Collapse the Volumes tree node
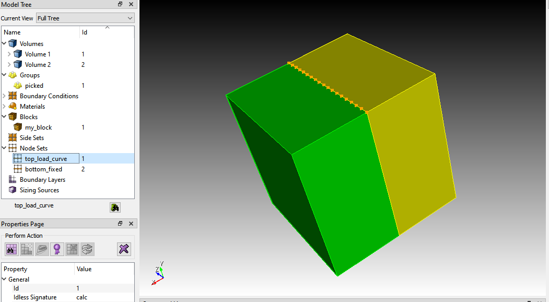This screenshot has height=302, width=549. (4, 43)
